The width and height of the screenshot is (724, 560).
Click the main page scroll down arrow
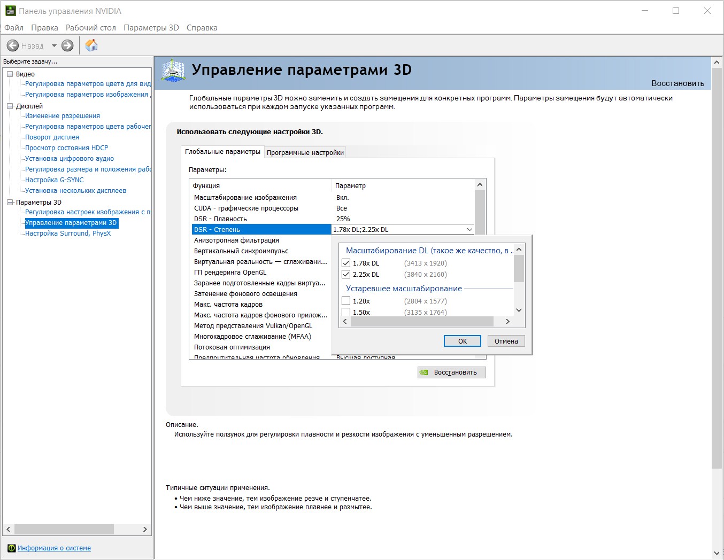click(x=717, y=554)
